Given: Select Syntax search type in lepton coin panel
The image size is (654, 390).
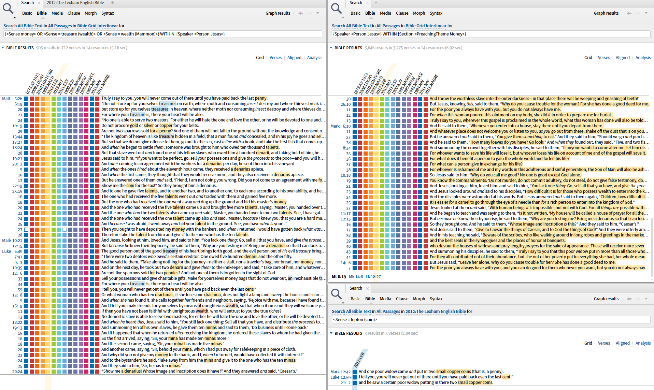Looking at the screenshot, I should 436,299.
